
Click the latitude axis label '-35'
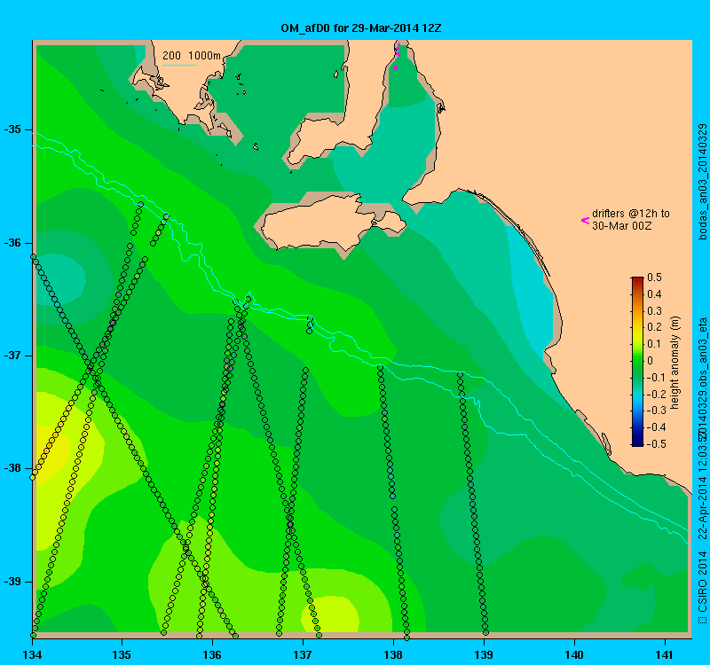(x=12, y=129)
